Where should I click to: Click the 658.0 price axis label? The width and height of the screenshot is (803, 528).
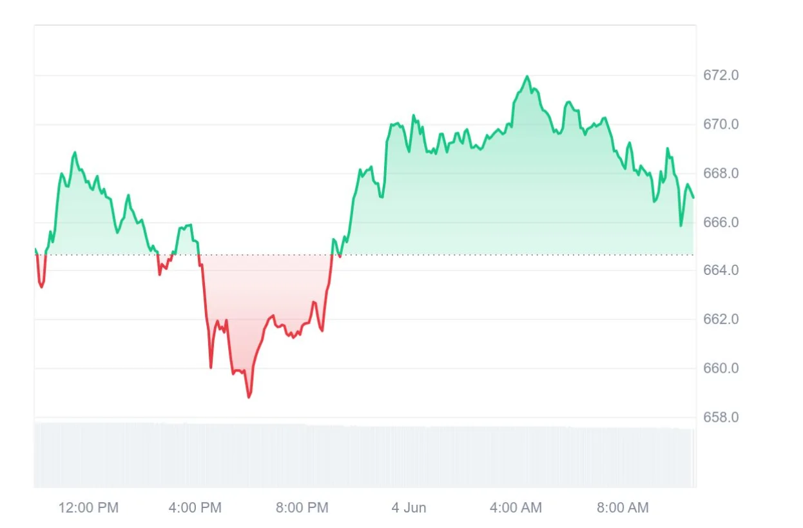click(721, 417)
